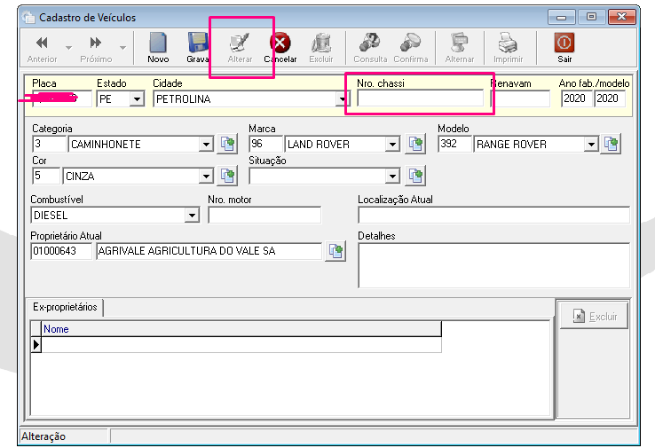655x448 pixels.
Task: Click the Excluir trash toolbar icon
Action: pyautogui.click(x=320, y=49)
